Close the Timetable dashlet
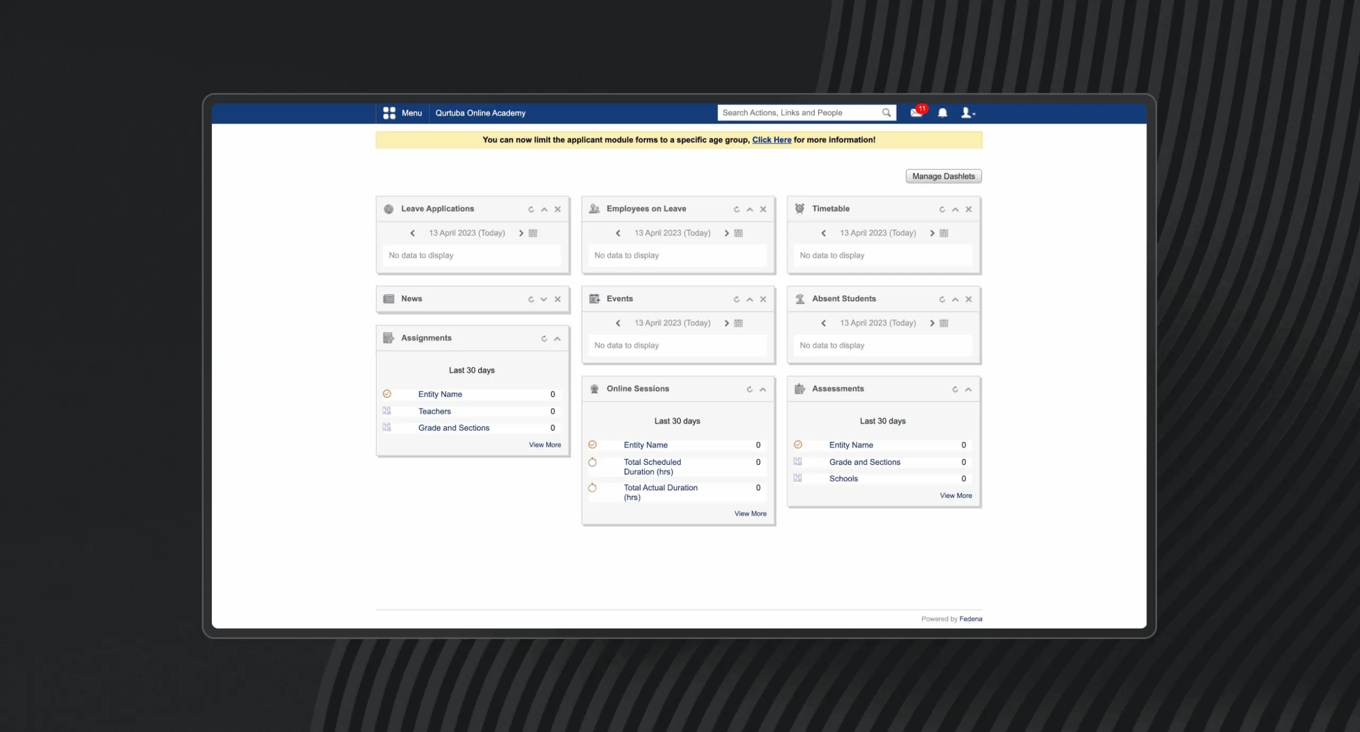The image size is (1360, 732). click(968, 209)
